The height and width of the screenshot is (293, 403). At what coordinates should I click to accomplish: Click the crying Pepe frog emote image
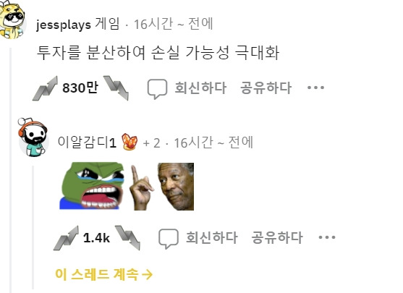click(92, 186)
